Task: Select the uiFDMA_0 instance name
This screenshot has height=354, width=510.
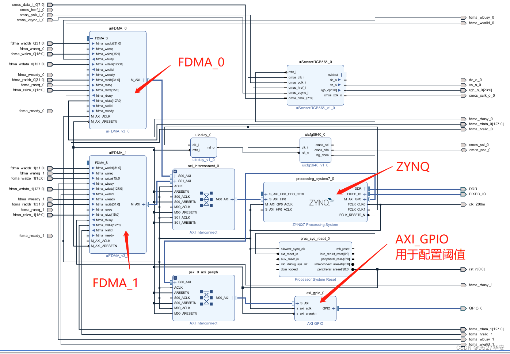Action: pos(118,28)
